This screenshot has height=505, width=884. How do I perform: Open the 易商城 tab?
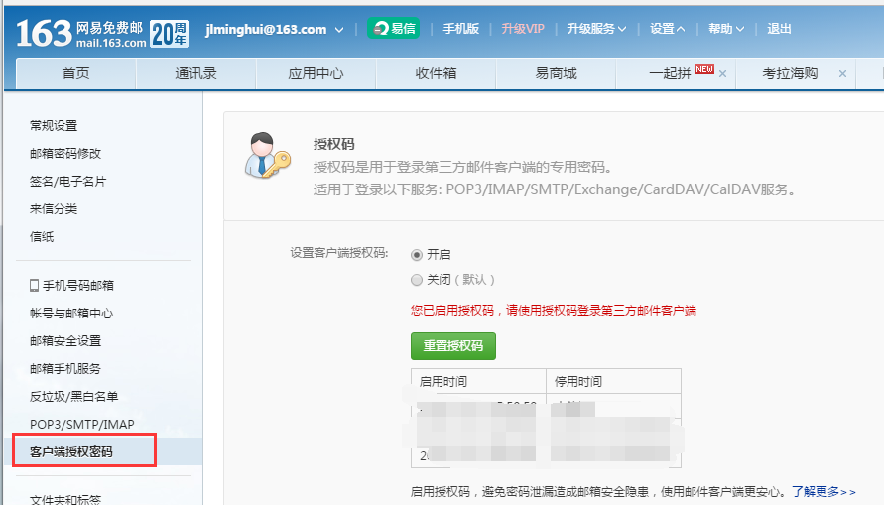(x=556, y=73)
